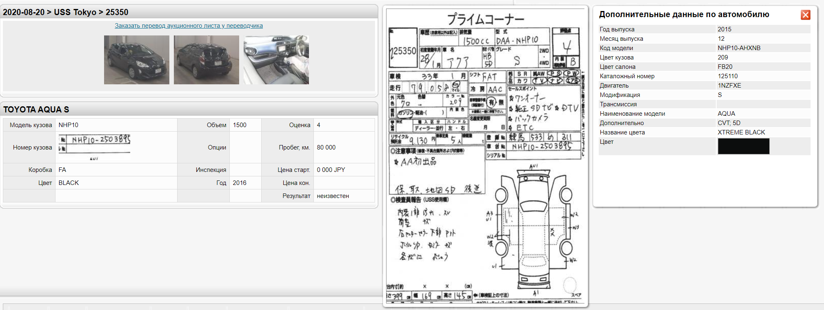Screen dimensions: 824x310
Task: Select the additional info CVT; 5D
Action: point(729,123)
